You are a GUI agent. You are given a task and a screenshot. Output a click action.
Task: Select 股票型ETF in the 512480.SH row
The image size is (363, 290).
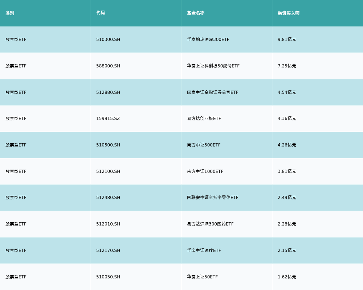pyautogui.click(x=16, y=198)
